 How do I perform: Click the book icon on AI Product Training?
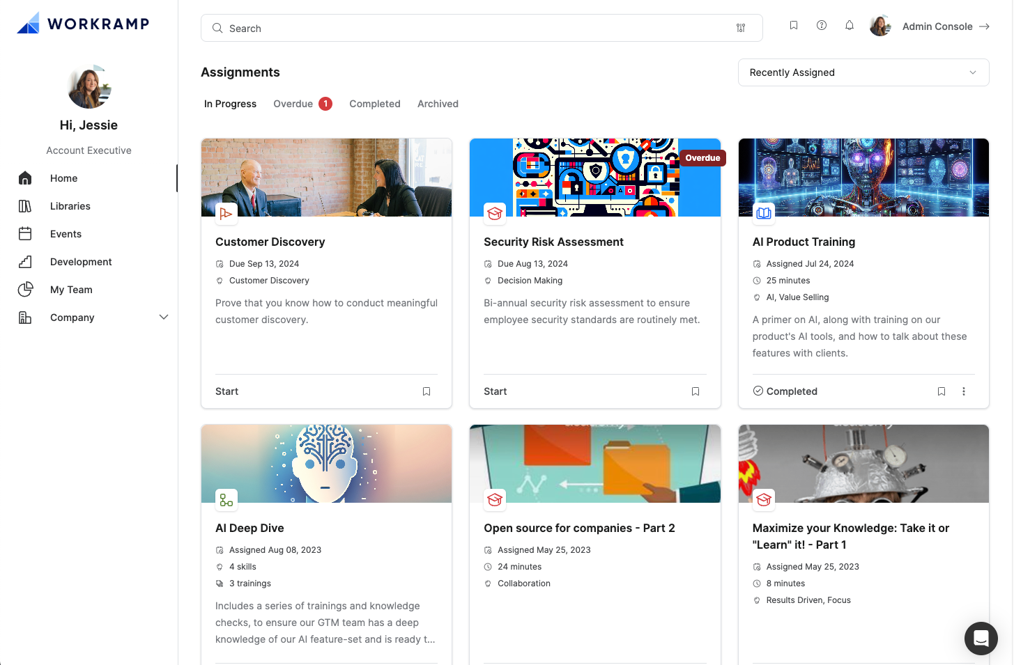pyautogui.click(x=763, y=213)
